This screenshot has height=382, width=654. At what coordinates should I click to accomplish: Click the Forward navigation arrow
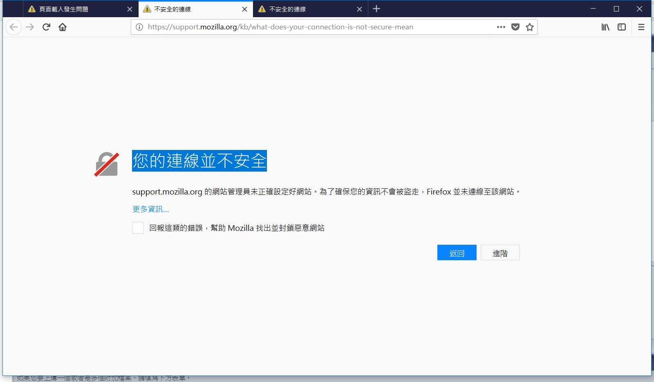[30, 27]
